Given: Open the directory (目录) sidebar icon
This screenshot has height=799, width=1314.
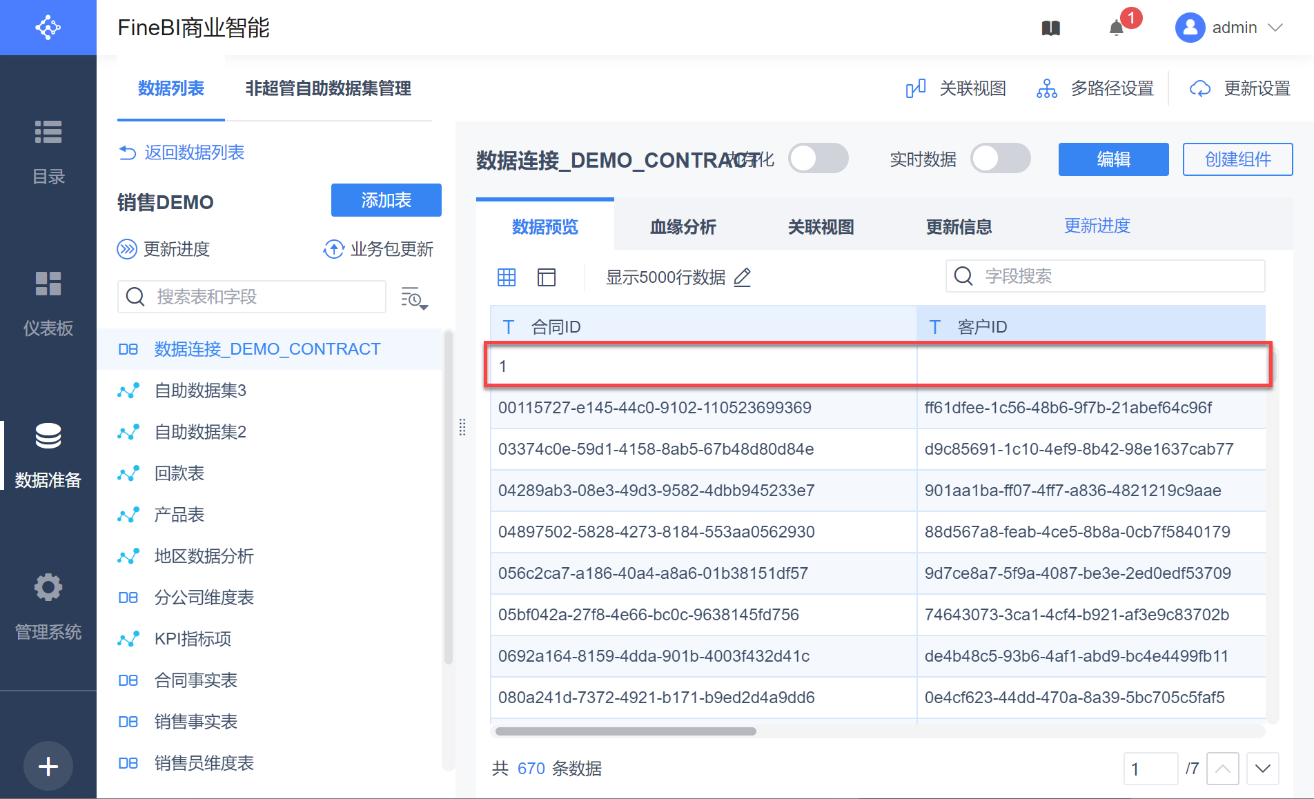Looking at the screenshot, I should [48, 132].
